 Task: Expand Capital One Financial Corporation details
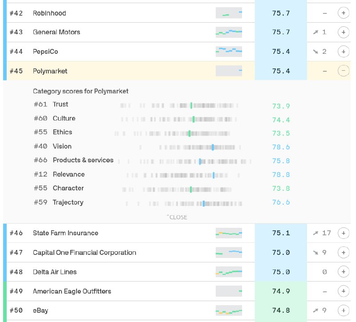(343, 252)
